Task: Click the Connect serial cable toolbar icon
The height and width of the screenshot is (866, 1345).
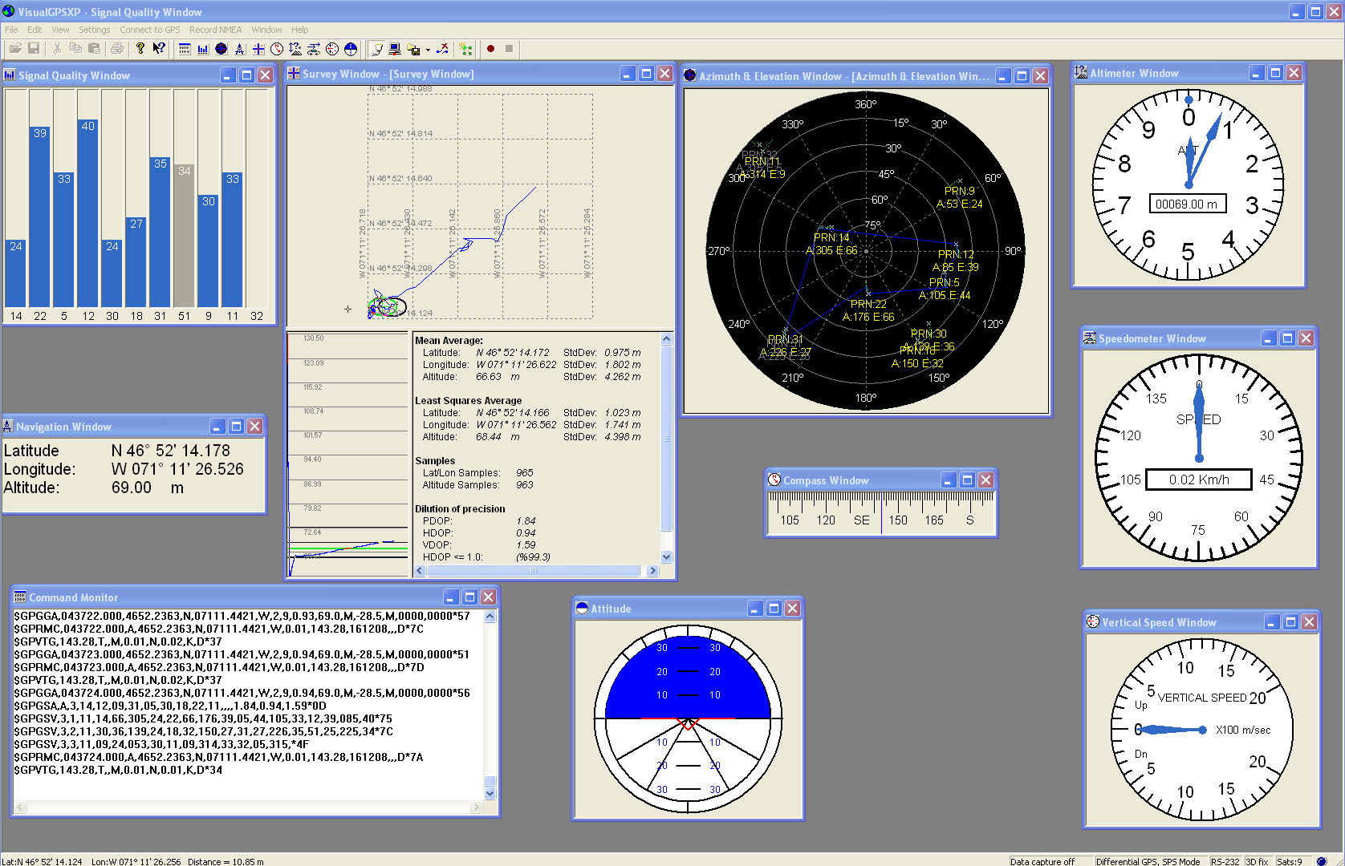Action: coord(377,49)
